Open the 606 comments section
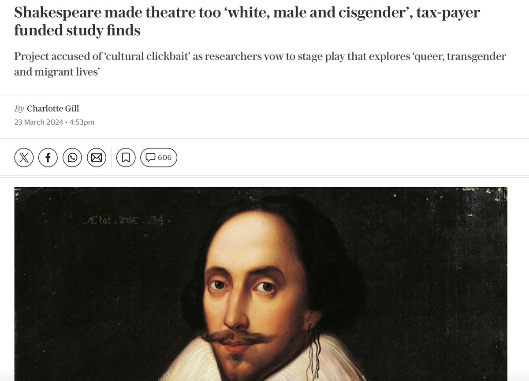This screenshot has width=529, height=381. pos(159,157)
